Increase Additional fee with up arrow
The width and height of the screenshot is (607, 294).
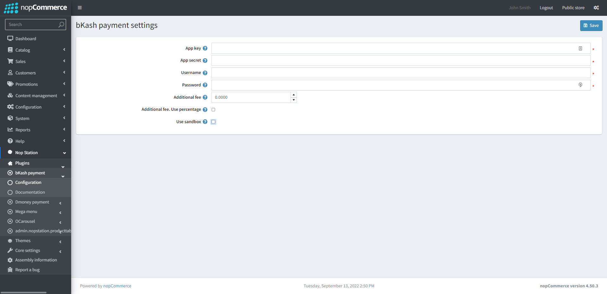(x=294, y=95)
